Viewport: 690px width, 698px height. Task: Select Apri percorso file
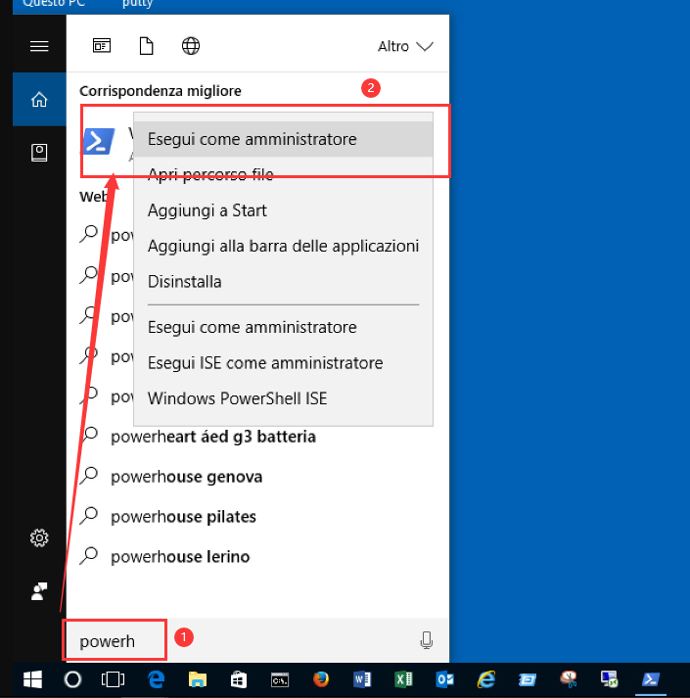[283, 174]
